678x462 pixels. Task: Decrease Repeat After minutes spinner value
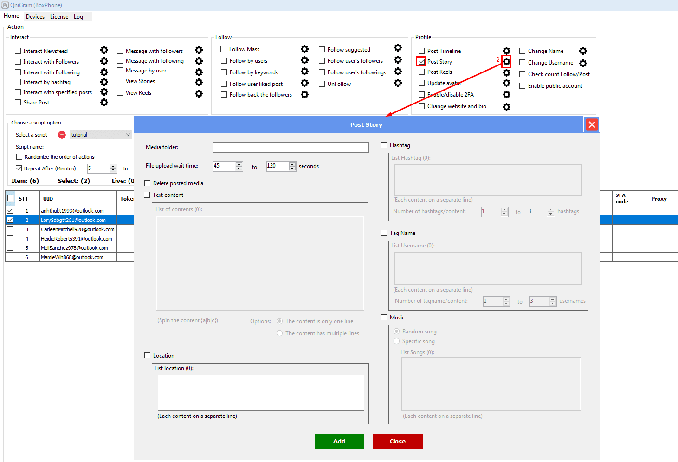click(x=113, y=170)
